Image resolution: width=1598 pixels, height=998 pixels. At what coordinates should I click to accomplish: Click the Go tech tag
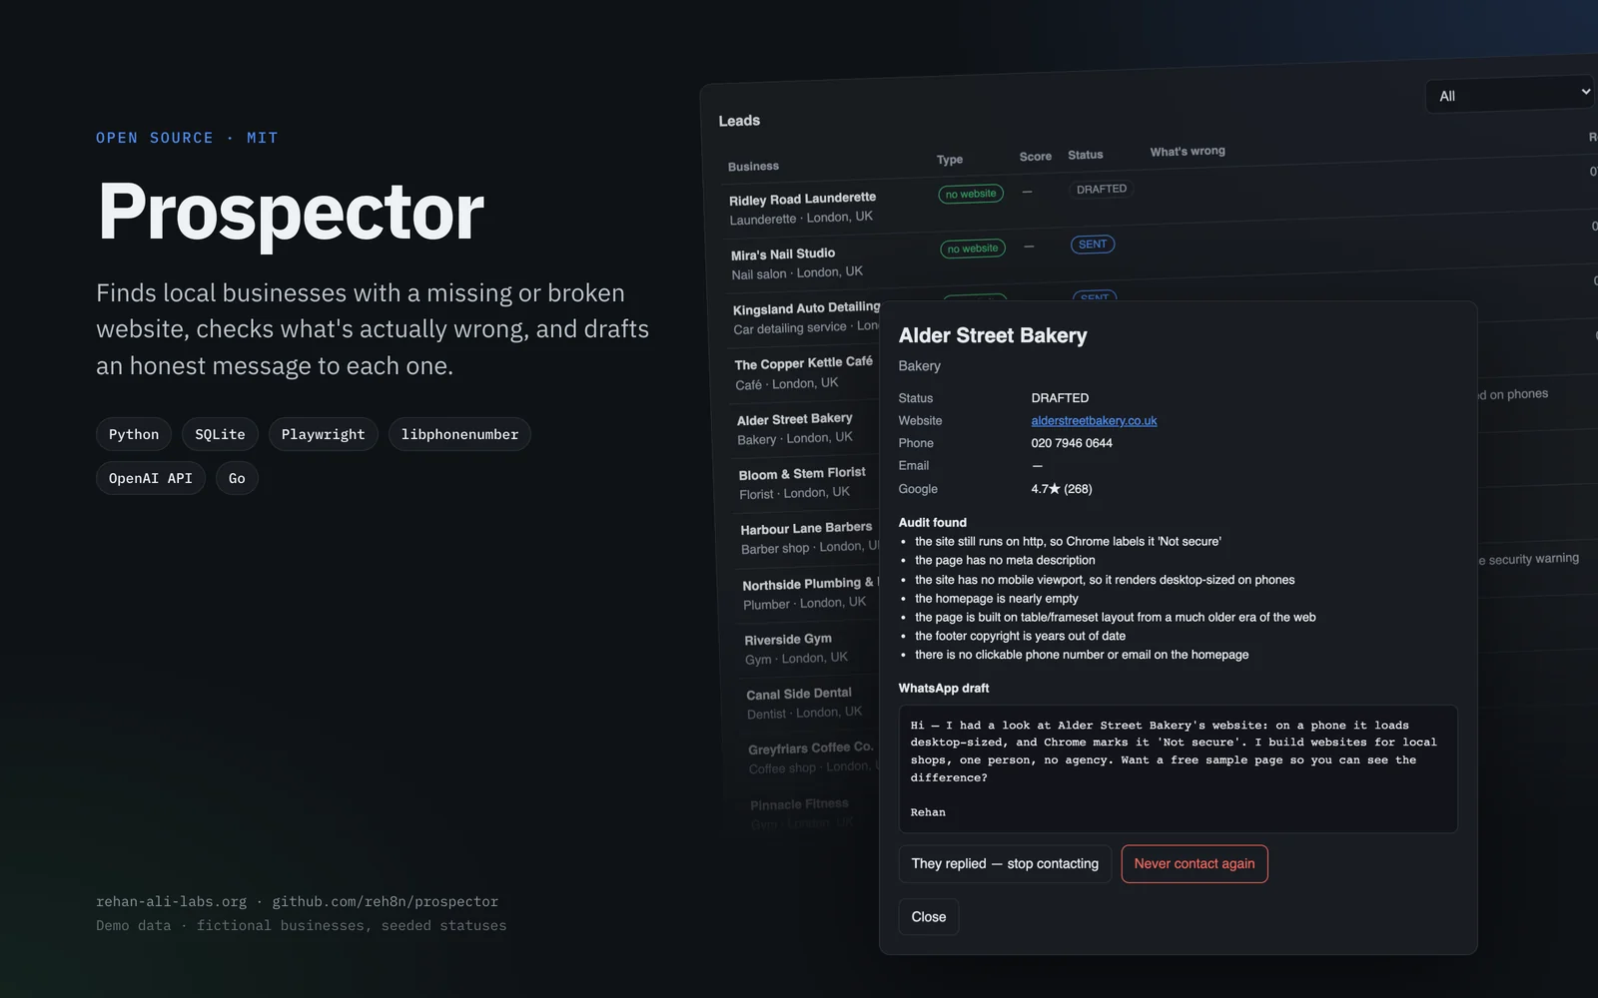click(237, 478)
